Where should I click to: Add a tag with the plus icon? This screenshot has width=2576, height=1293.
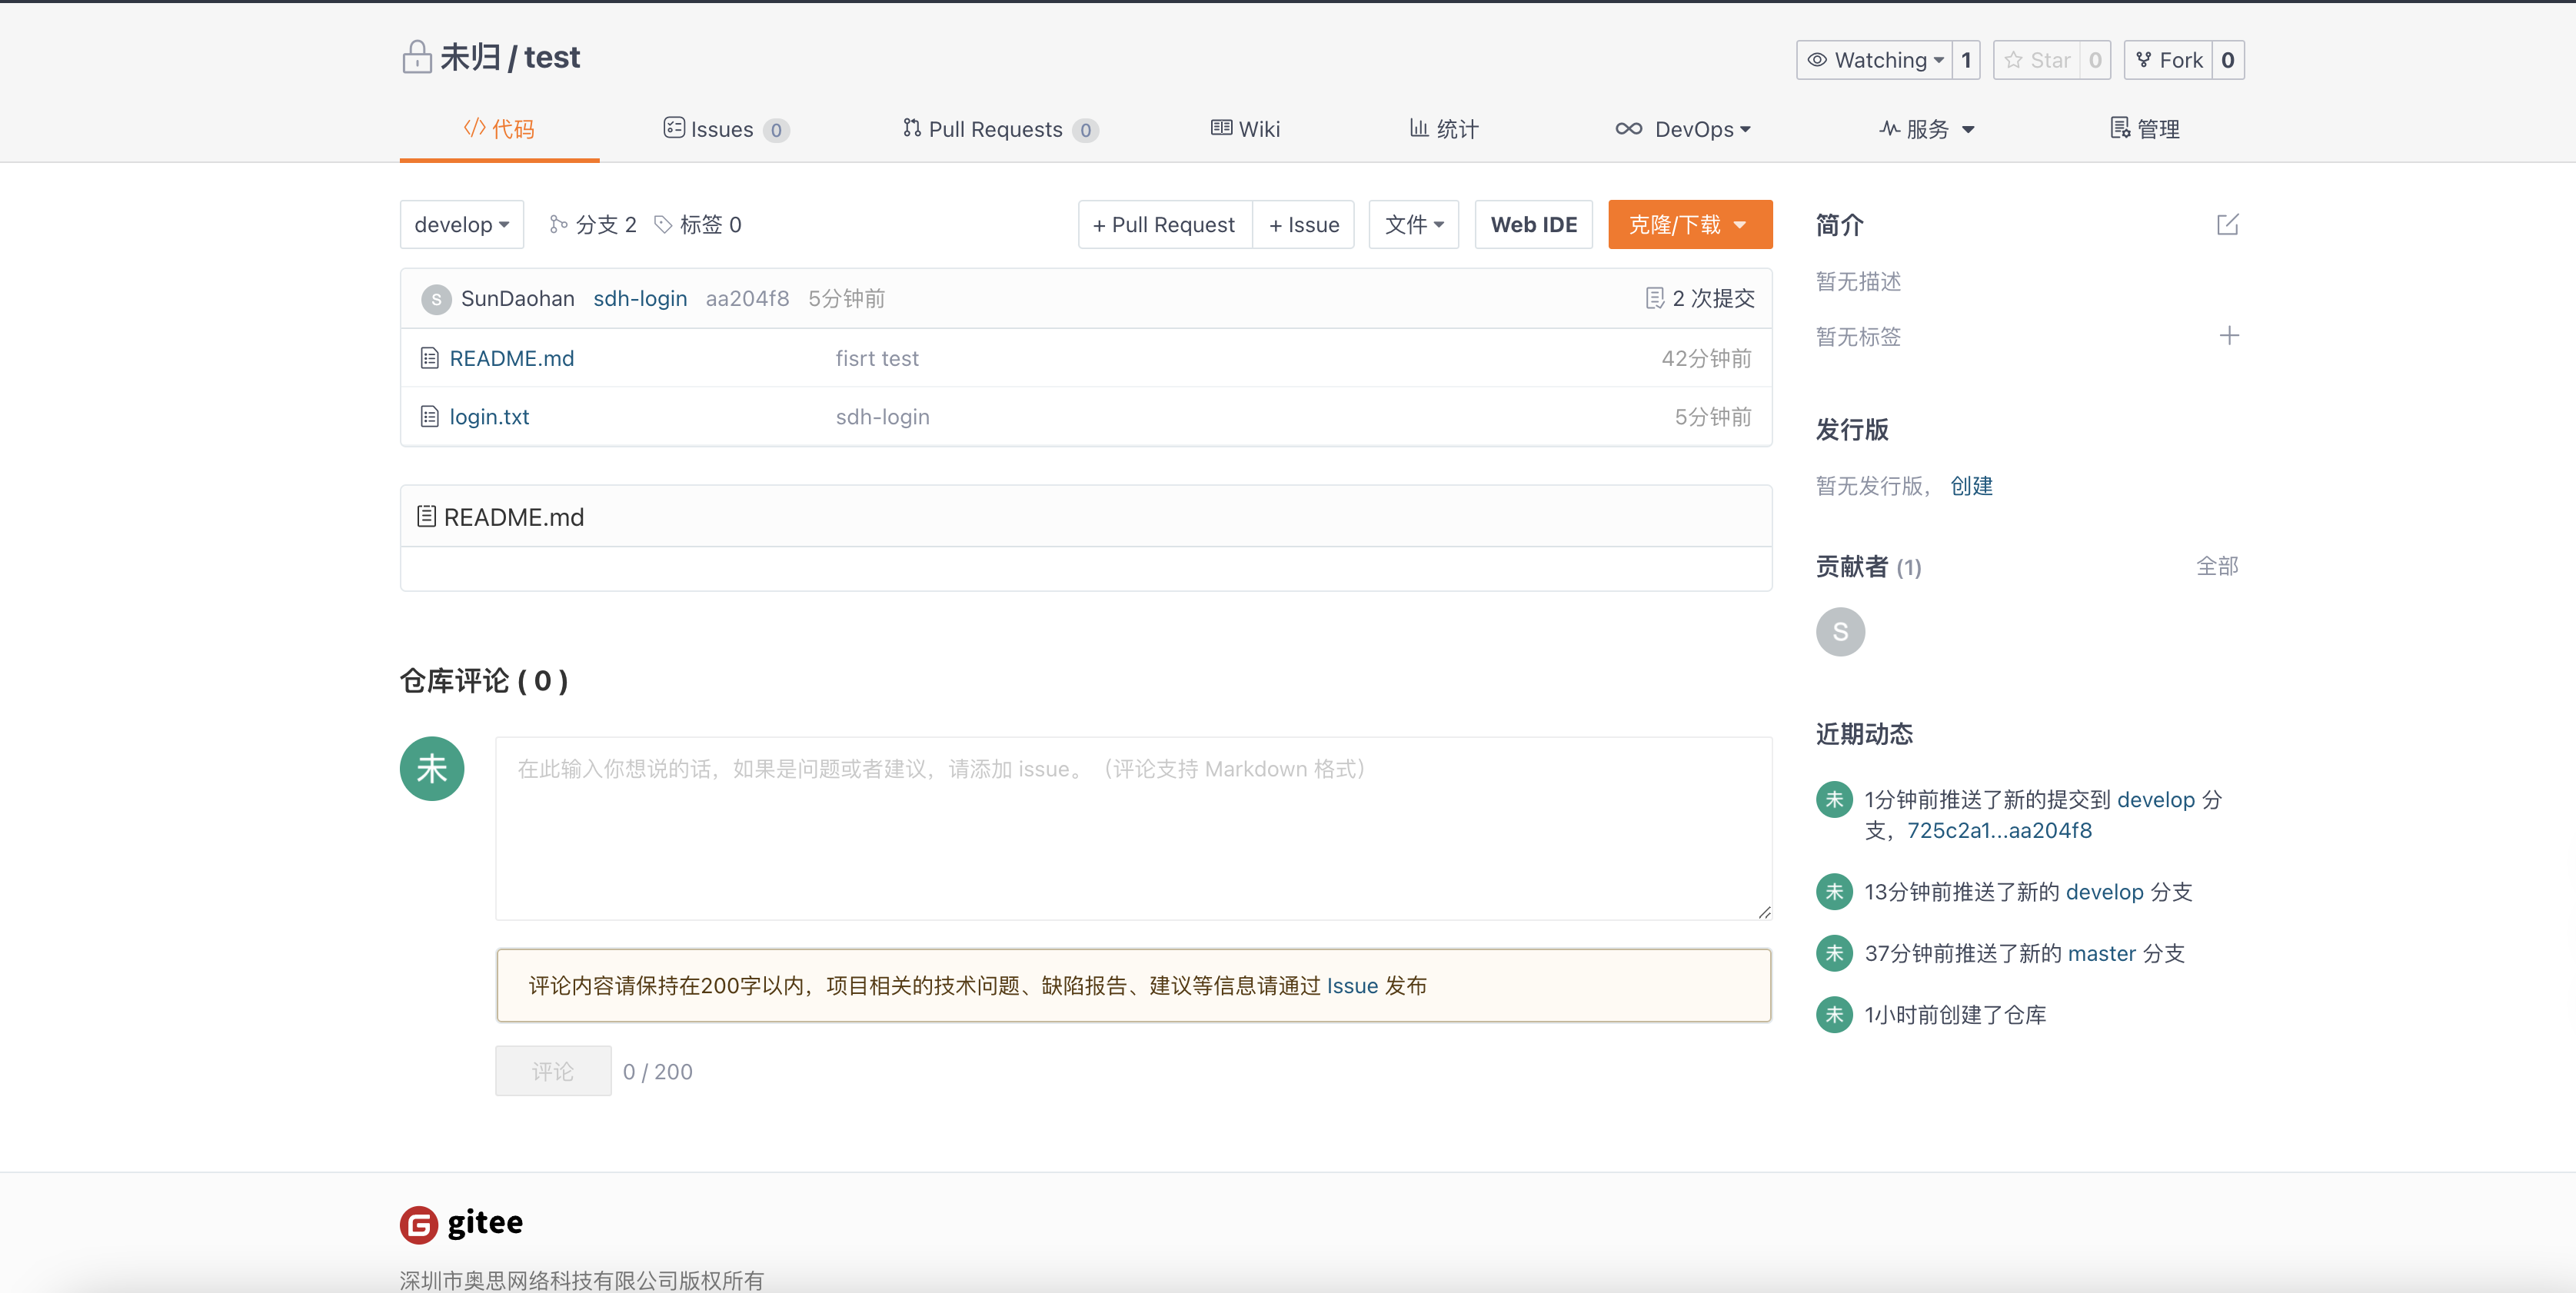click(2229, 336)
